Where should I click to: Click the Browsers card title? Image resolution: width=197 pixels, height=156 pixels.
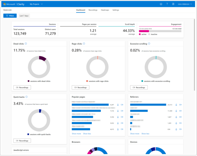pos(76,142)
